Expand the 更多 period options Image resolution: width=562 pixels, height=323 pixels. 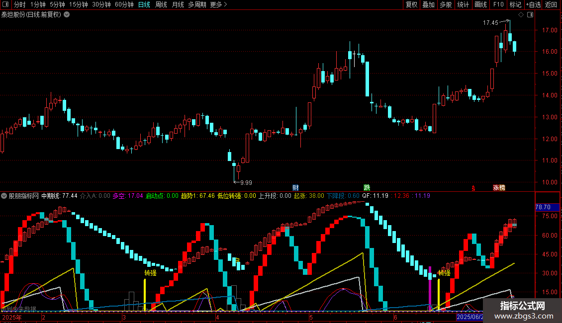[219, 4]
